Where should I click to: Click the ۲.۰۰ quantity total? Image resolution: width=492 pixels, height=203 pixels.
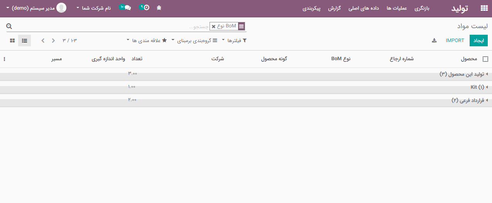tap(132, 100)
